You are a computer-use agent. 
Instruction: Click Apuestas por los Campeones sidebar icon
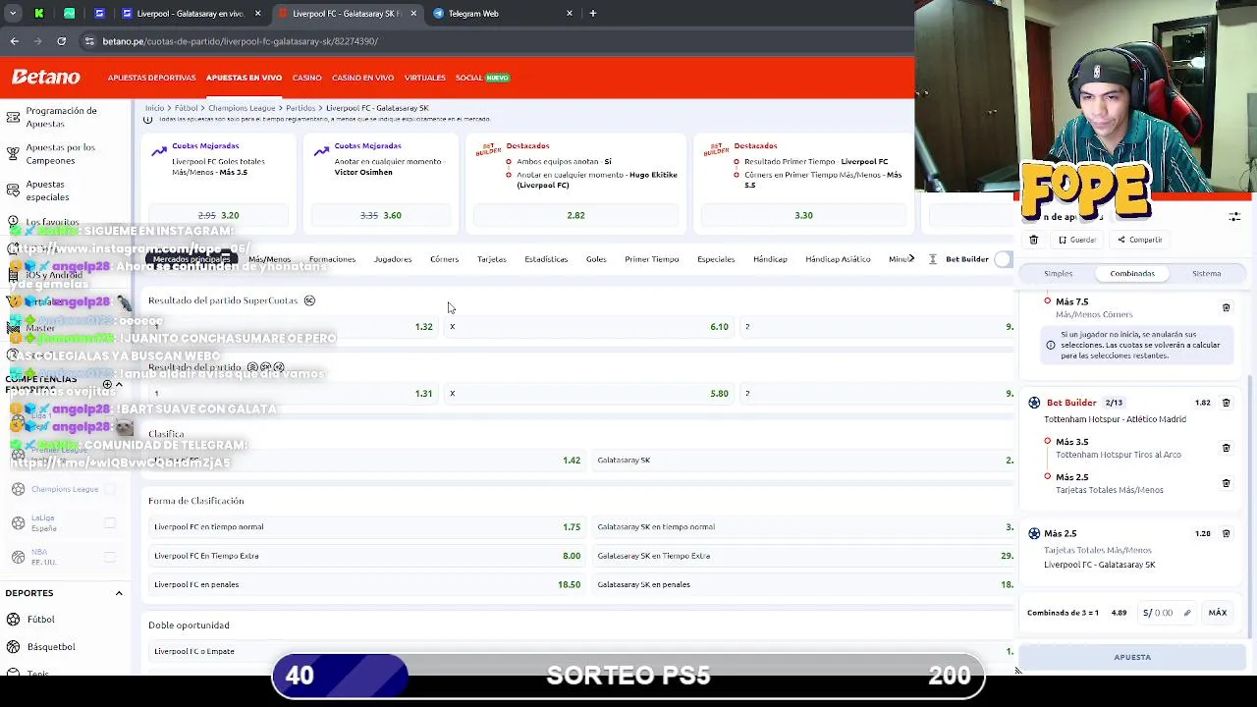coord(13,154)
